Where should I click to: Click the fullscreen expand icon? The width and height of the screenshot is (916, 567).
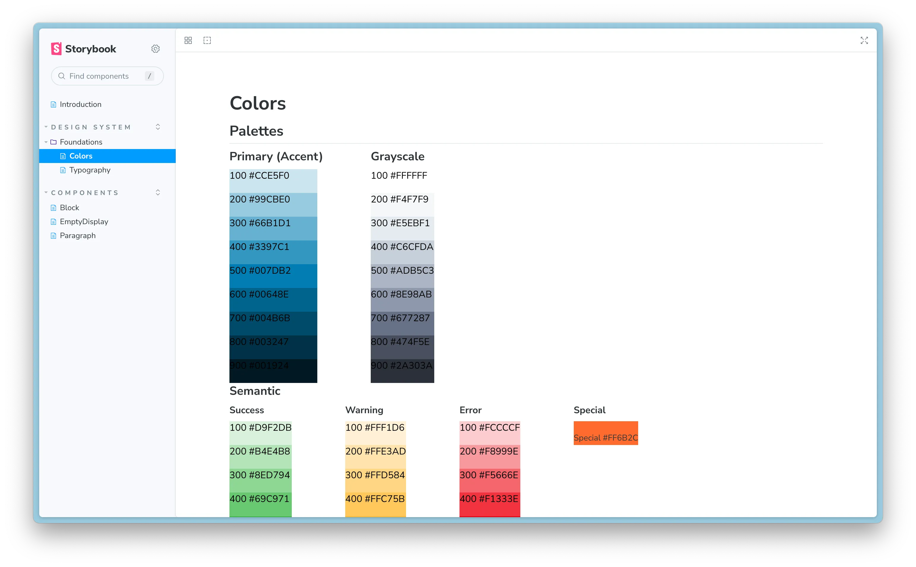(864, 41)
